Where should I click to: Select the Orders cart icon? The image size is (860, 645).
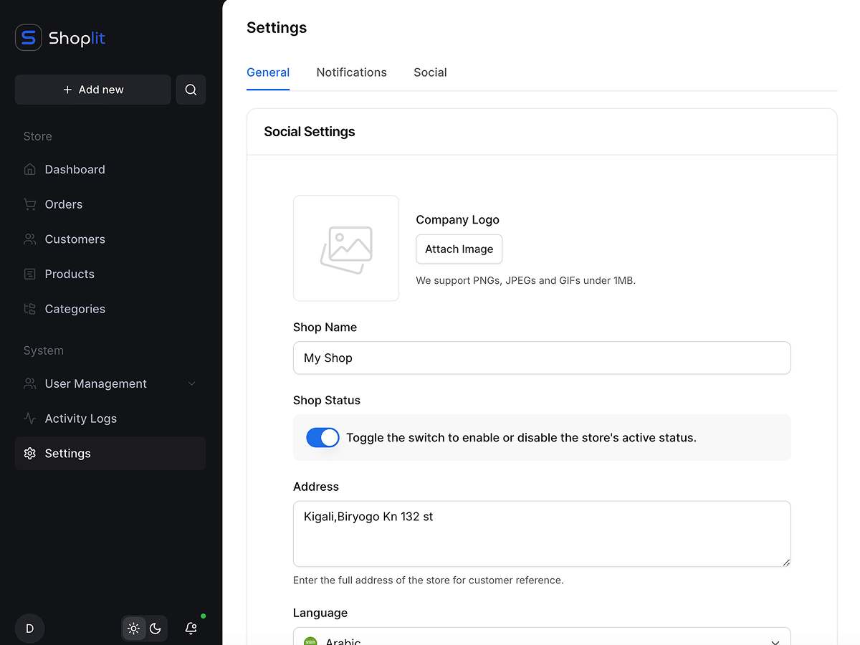(x=29, y=204)
